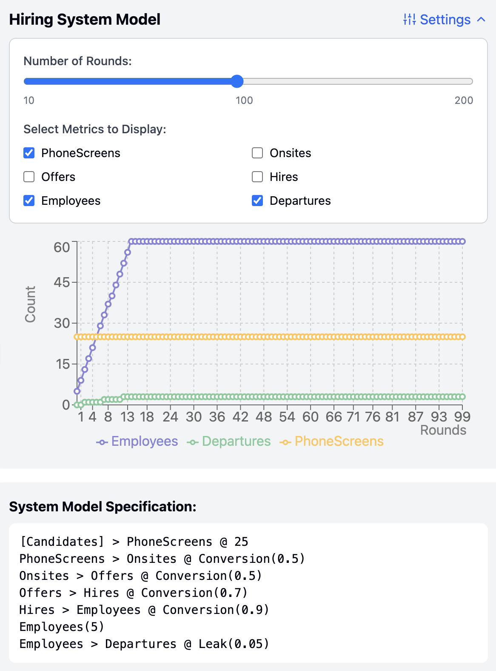496x671 pixels.
Task: Click the PhoneScreens legend marker icon
Action: tap(285, 442)
